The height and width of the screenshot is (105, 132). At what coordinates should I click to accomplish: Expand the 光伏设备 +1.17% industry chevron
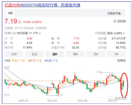pos(40,33)
